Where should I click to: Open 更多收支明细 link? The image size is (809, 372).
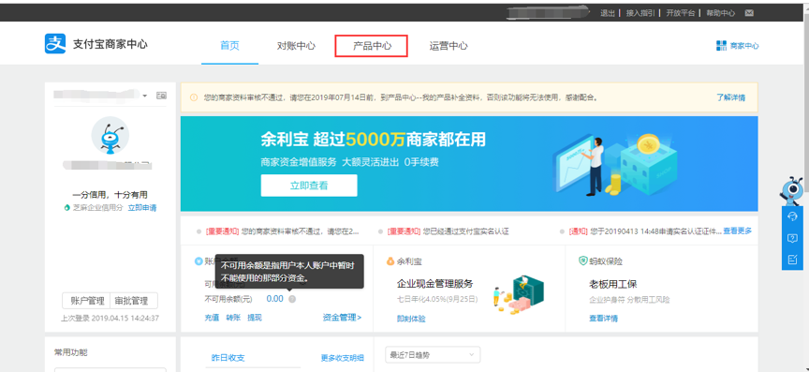click(x=342, y=358)
